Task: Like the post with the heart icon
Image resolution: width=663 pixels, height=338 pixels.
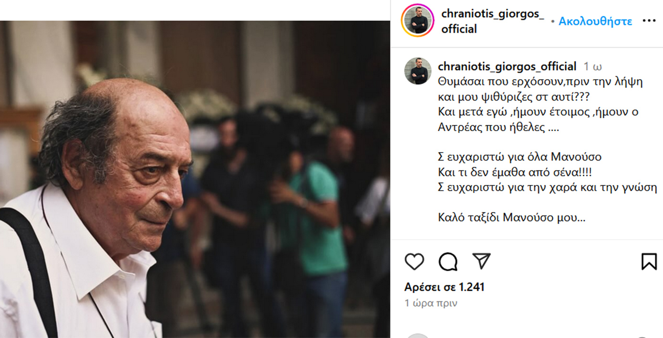Action: tap(414, 261)
